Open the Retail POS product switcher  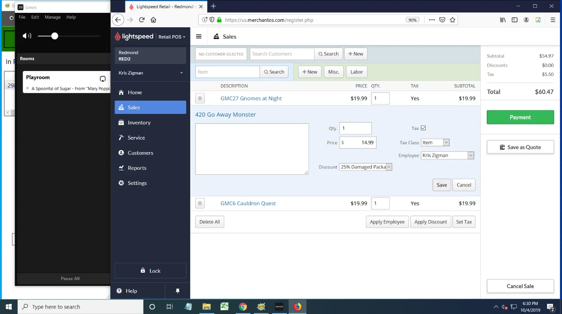pos(172,37)
